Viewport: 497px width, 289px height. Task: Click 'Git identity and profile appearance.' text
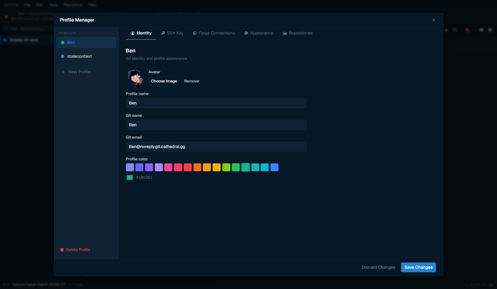point(157,59)
